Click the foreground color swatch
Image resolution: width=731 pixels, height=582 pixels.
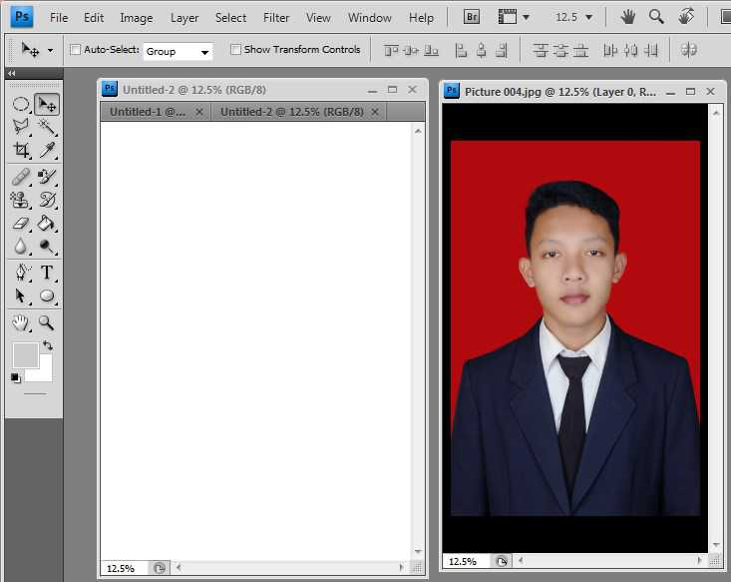(24, 354)
